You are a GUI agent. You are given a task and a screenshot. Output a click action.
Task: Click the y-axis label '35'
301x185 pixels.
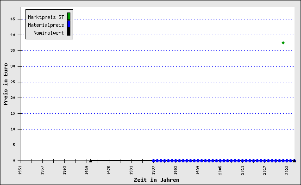(13, 50)
